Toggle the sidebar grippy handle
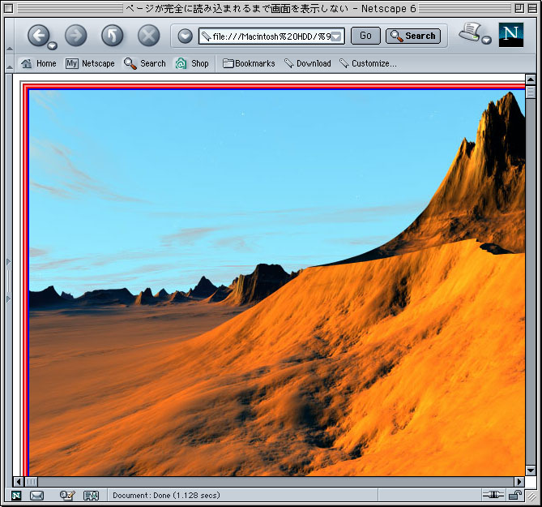This screenshot has height=507, width=542. tap(9, 281)
